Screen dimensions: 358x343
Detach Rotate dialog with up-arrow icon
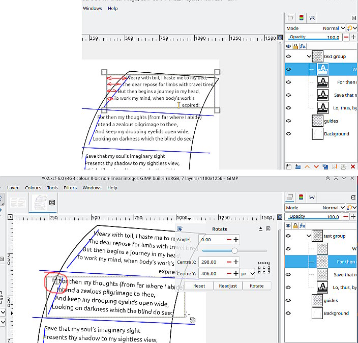[x=260, y=228]
